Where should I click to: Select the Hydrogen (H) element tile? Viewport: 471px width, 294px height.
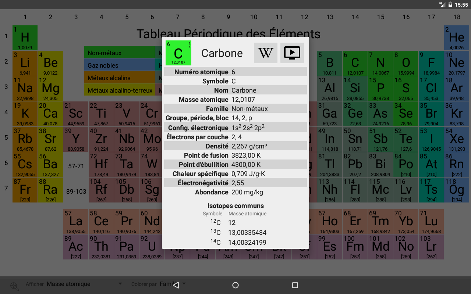pyautogui.click(x=25, y=38)
